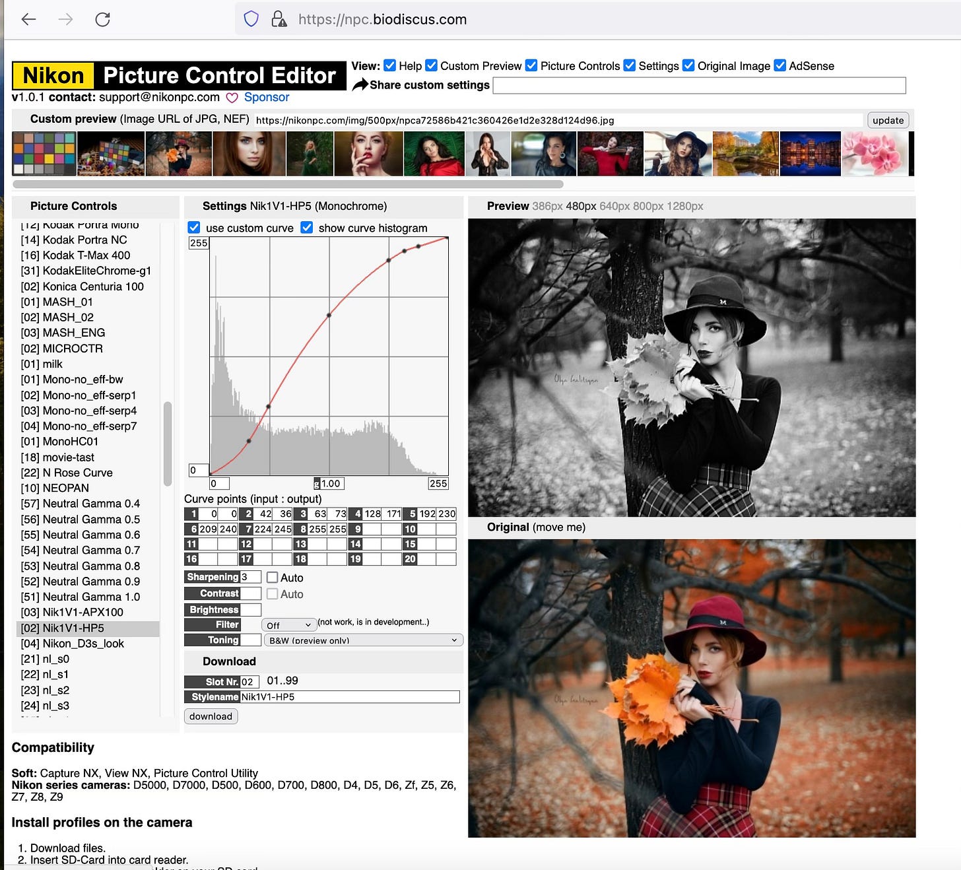
Task: Go back using the browser back arrow
Action: [x=28, y=19]
